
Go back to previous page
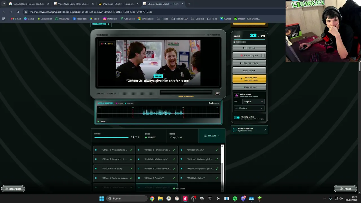[4, 12]
